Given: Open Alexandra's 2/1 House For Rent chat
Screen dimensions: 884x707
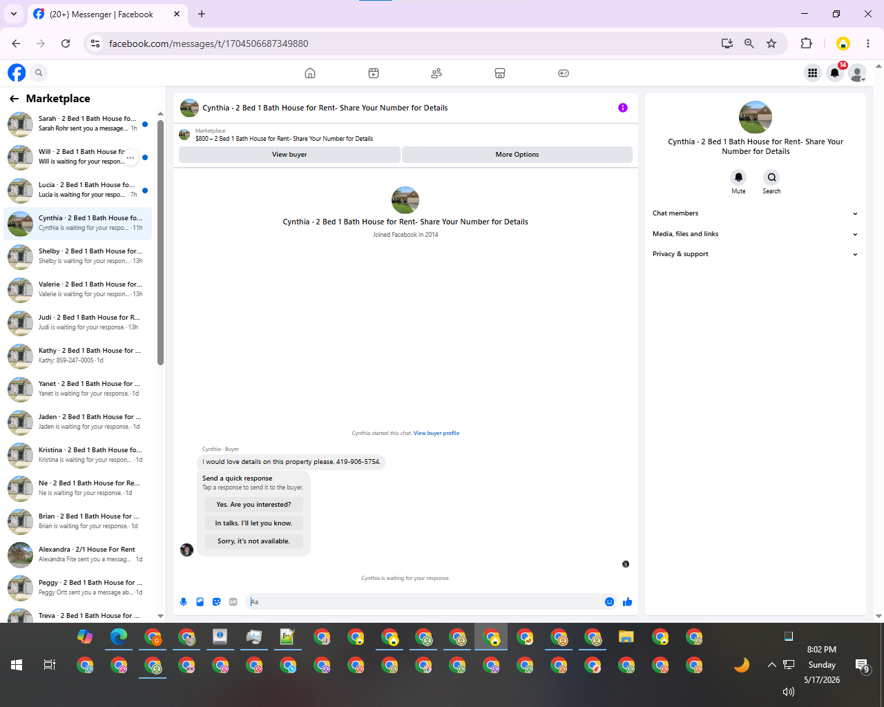Looking at the screenshot, I should [x=77, y=555].
